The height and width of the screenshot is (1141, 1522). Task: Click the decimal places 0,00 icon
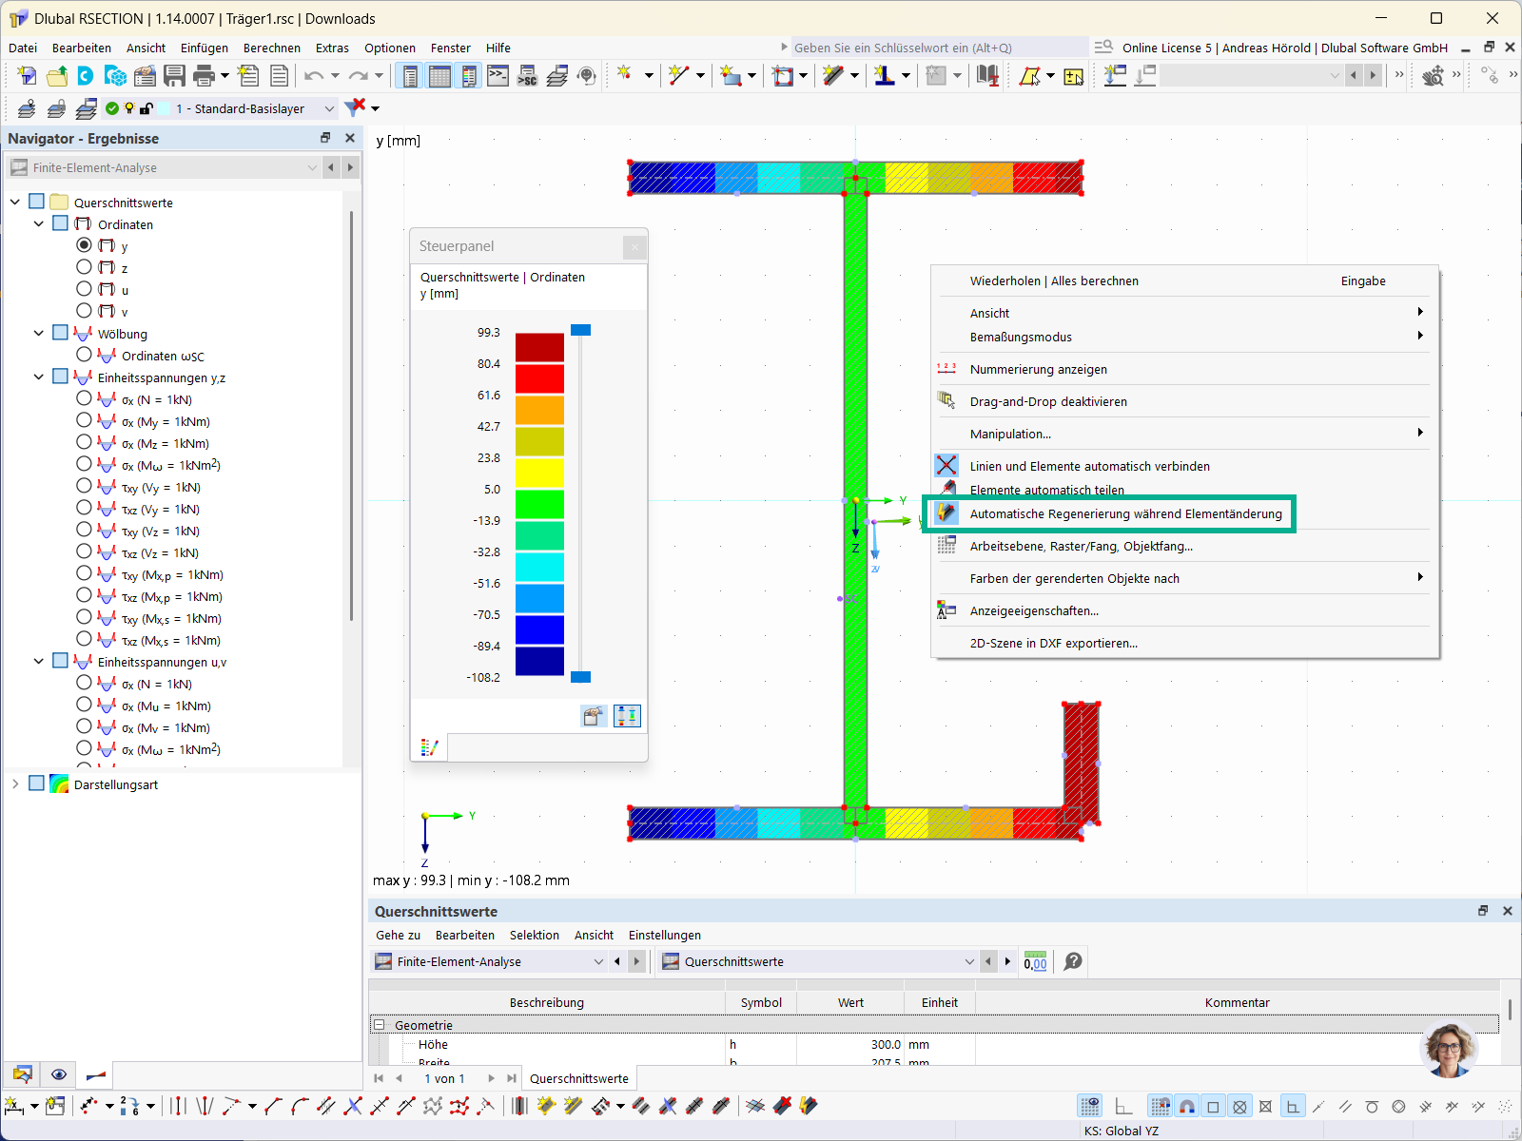pyautogui.click(x=1035, y=961)
